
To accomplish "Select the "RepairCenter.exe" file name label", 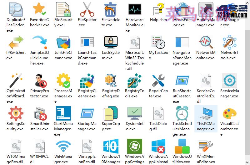I will (158, 93).
